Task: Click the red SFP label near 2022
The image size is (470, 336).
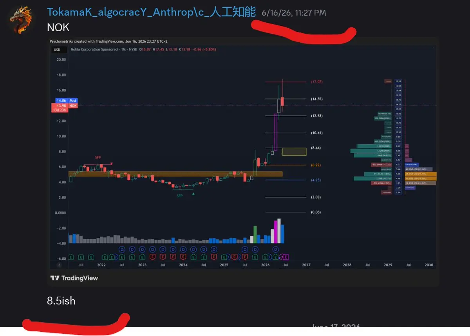Action: [x=98, y=157]
